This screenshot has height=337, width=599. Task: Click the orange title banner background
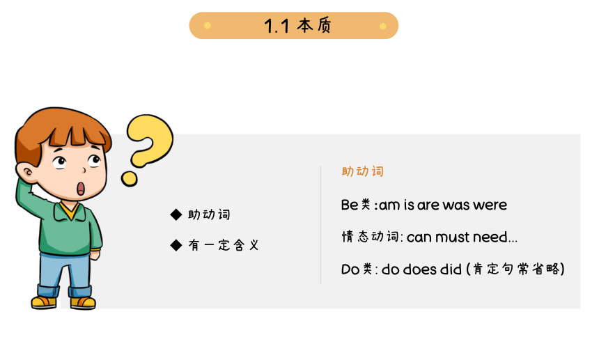pyautogui.click(x=294, y=26)
